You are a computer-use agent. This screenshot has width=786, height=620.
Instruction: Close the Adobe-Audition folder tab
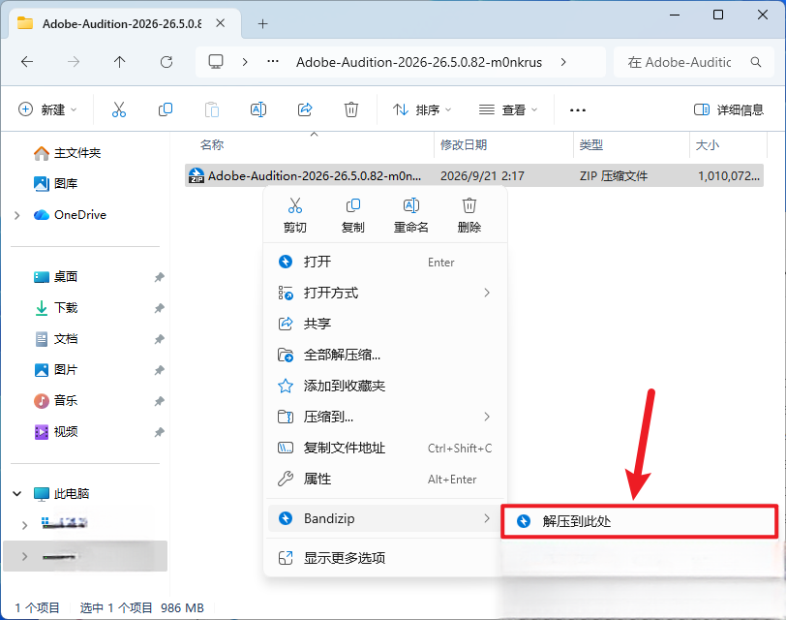(x=220, y=23)
